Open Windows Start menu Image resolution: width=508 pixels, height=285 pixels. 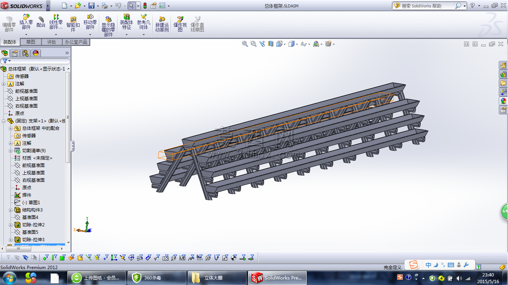pyautogui.click(x=9, y=277)
